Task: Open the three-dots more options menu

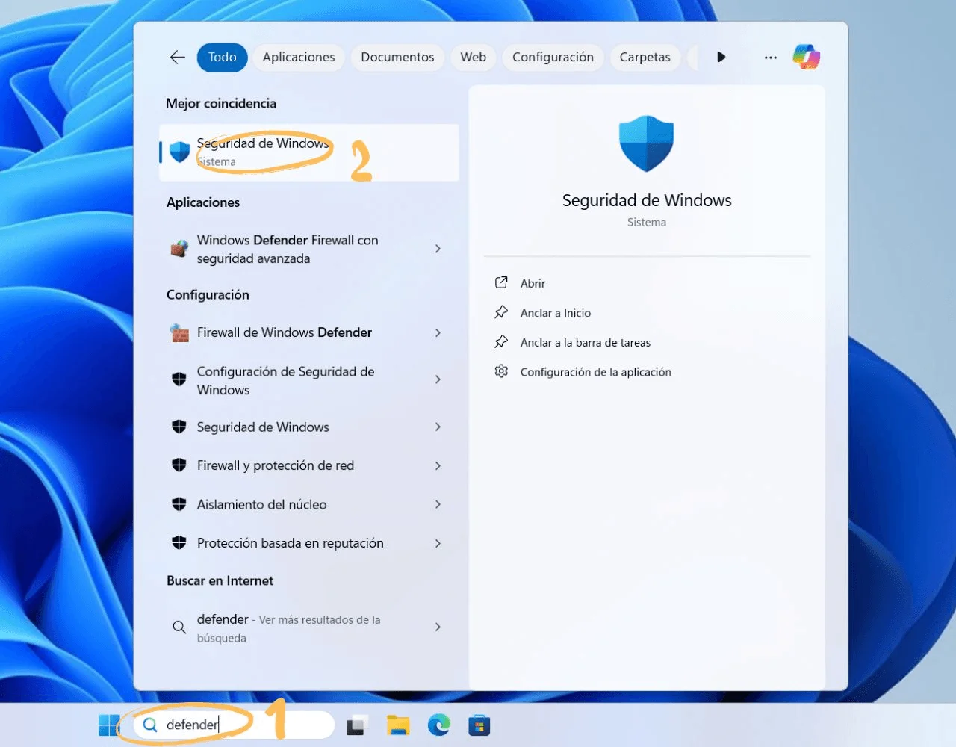Action: pos(770,58)
